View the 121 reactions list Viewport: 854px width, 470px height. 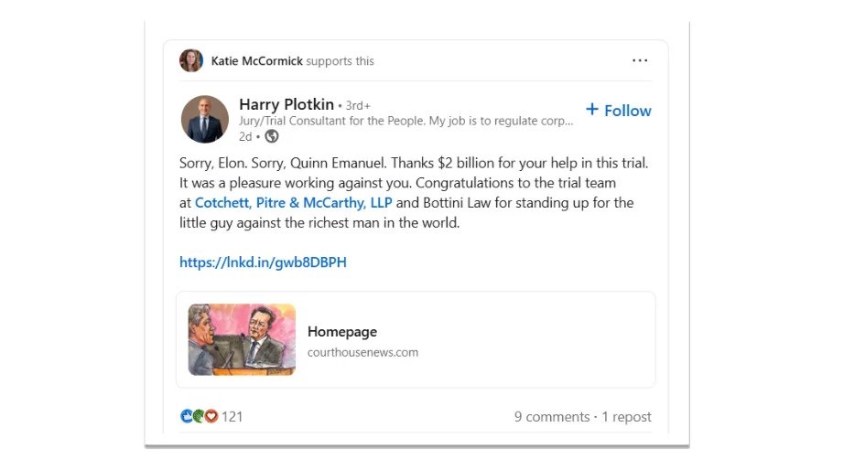coord(232,417)
